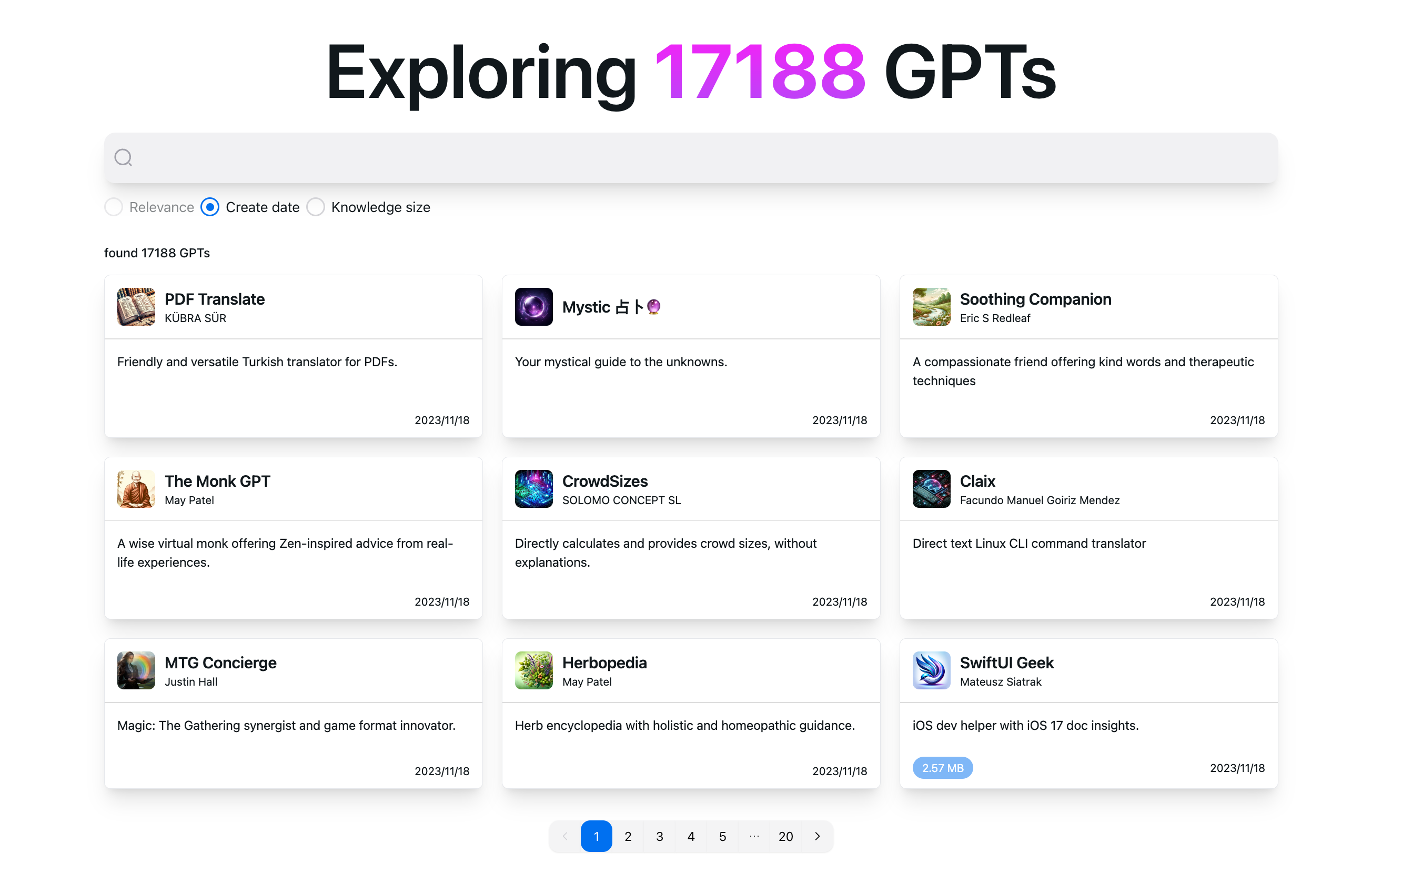Viewport: 1412px width, 883px height.
Task: Click the Soothing Companion landscape icon
Action: click(x=931, y=307)
